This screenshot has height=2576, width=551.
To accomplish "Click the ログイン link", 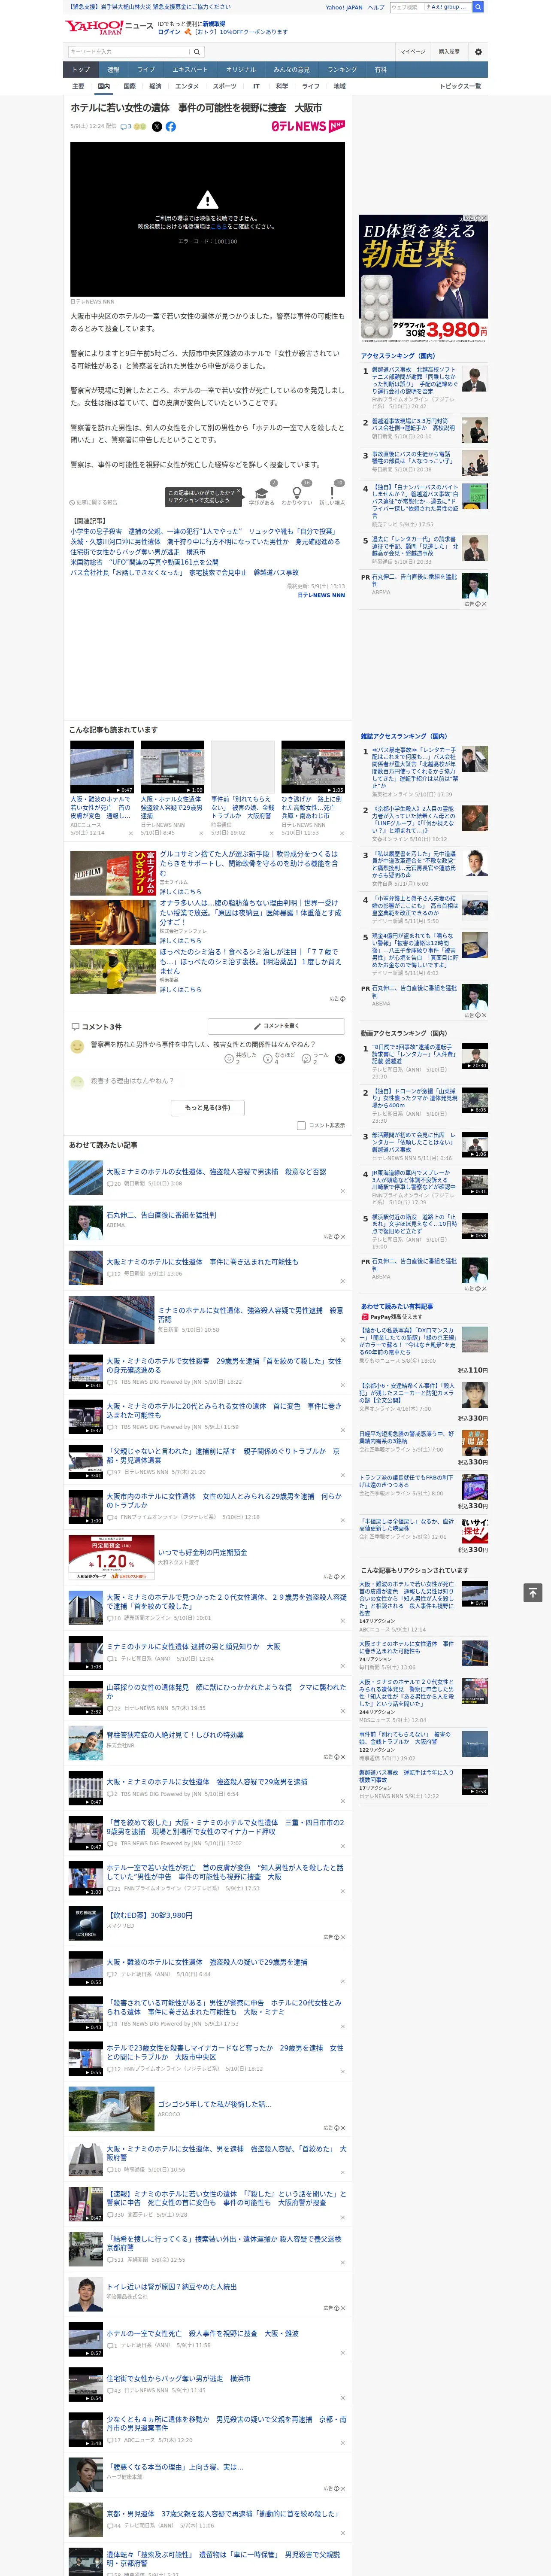I will 169,32.
